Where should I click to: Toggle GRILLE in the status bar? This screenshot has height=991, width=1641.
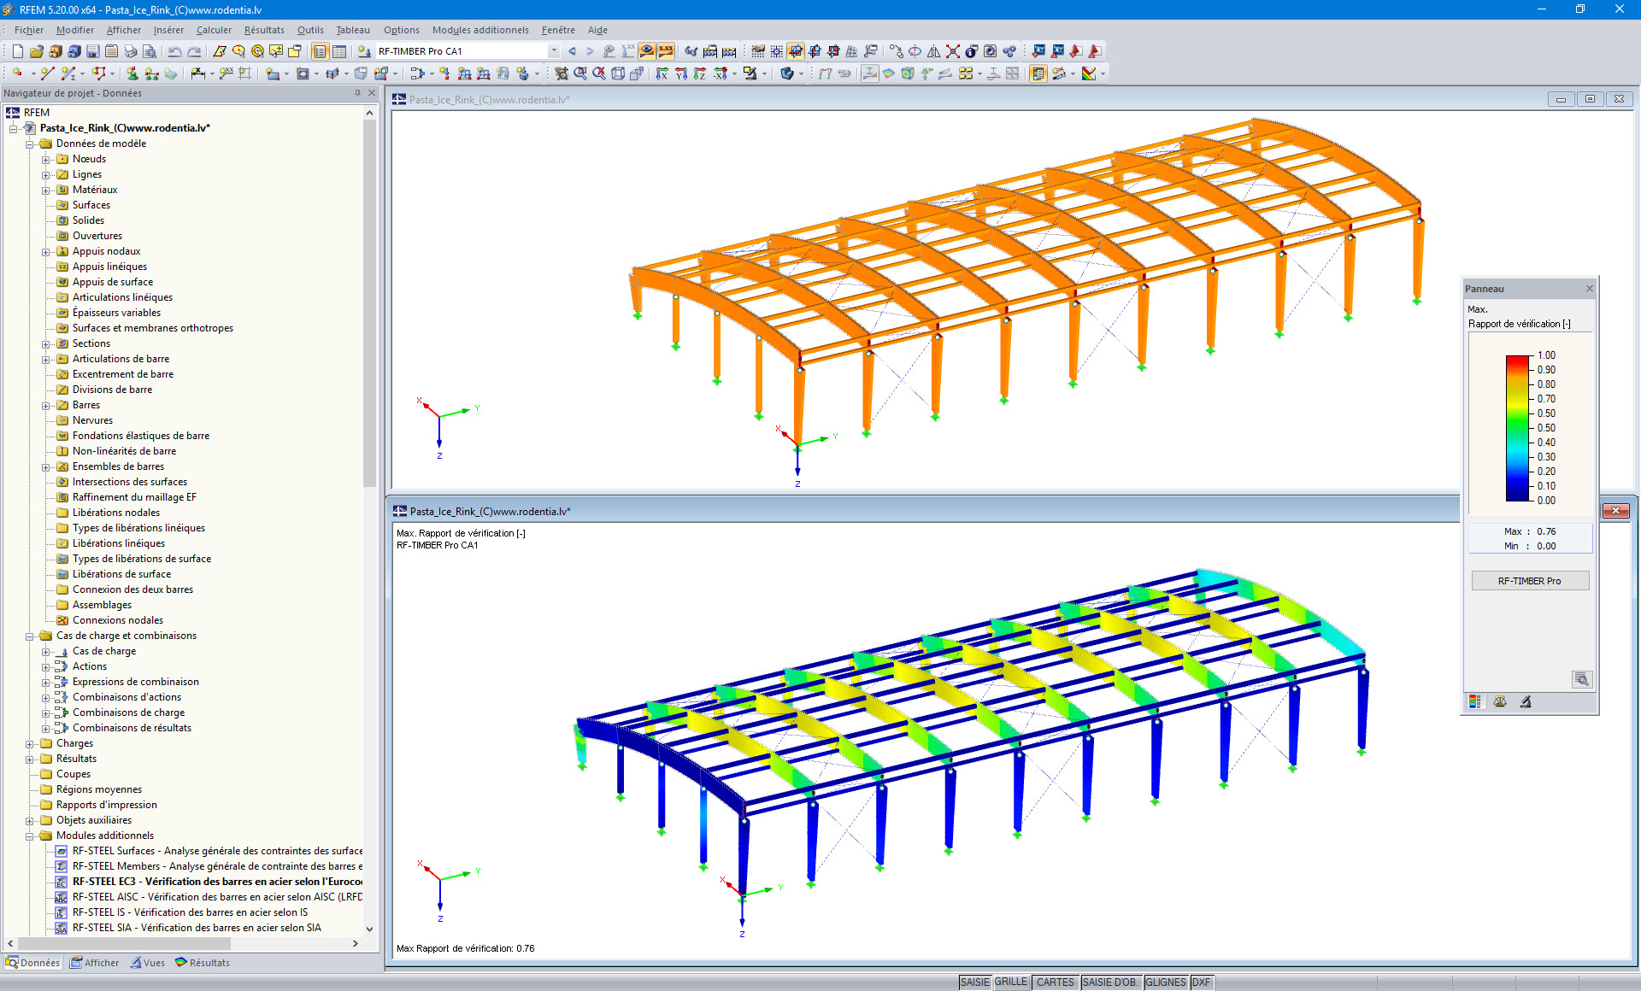click(1011, 982)
